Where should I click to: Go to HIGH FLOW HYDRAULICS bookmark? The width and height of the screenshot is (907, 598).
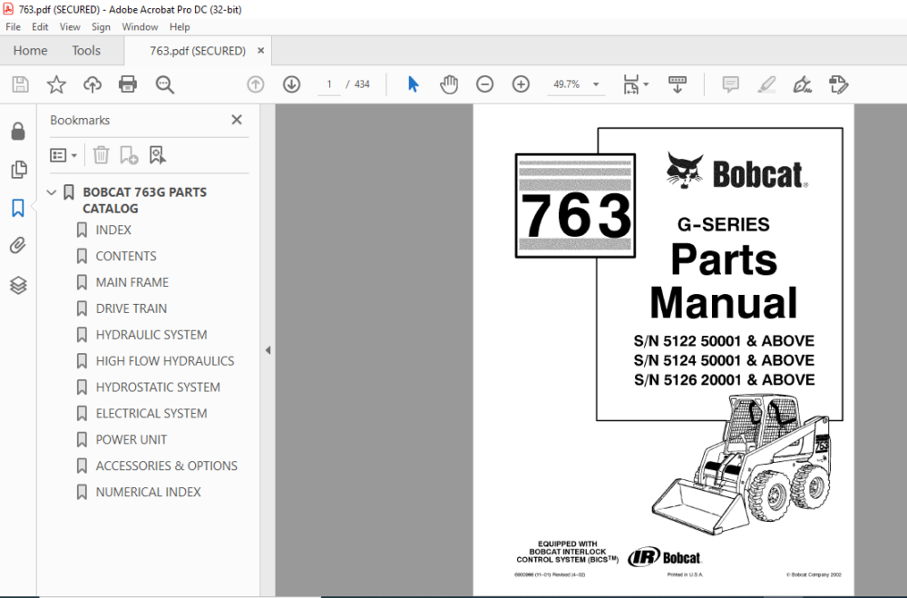(x=165, y=360)
